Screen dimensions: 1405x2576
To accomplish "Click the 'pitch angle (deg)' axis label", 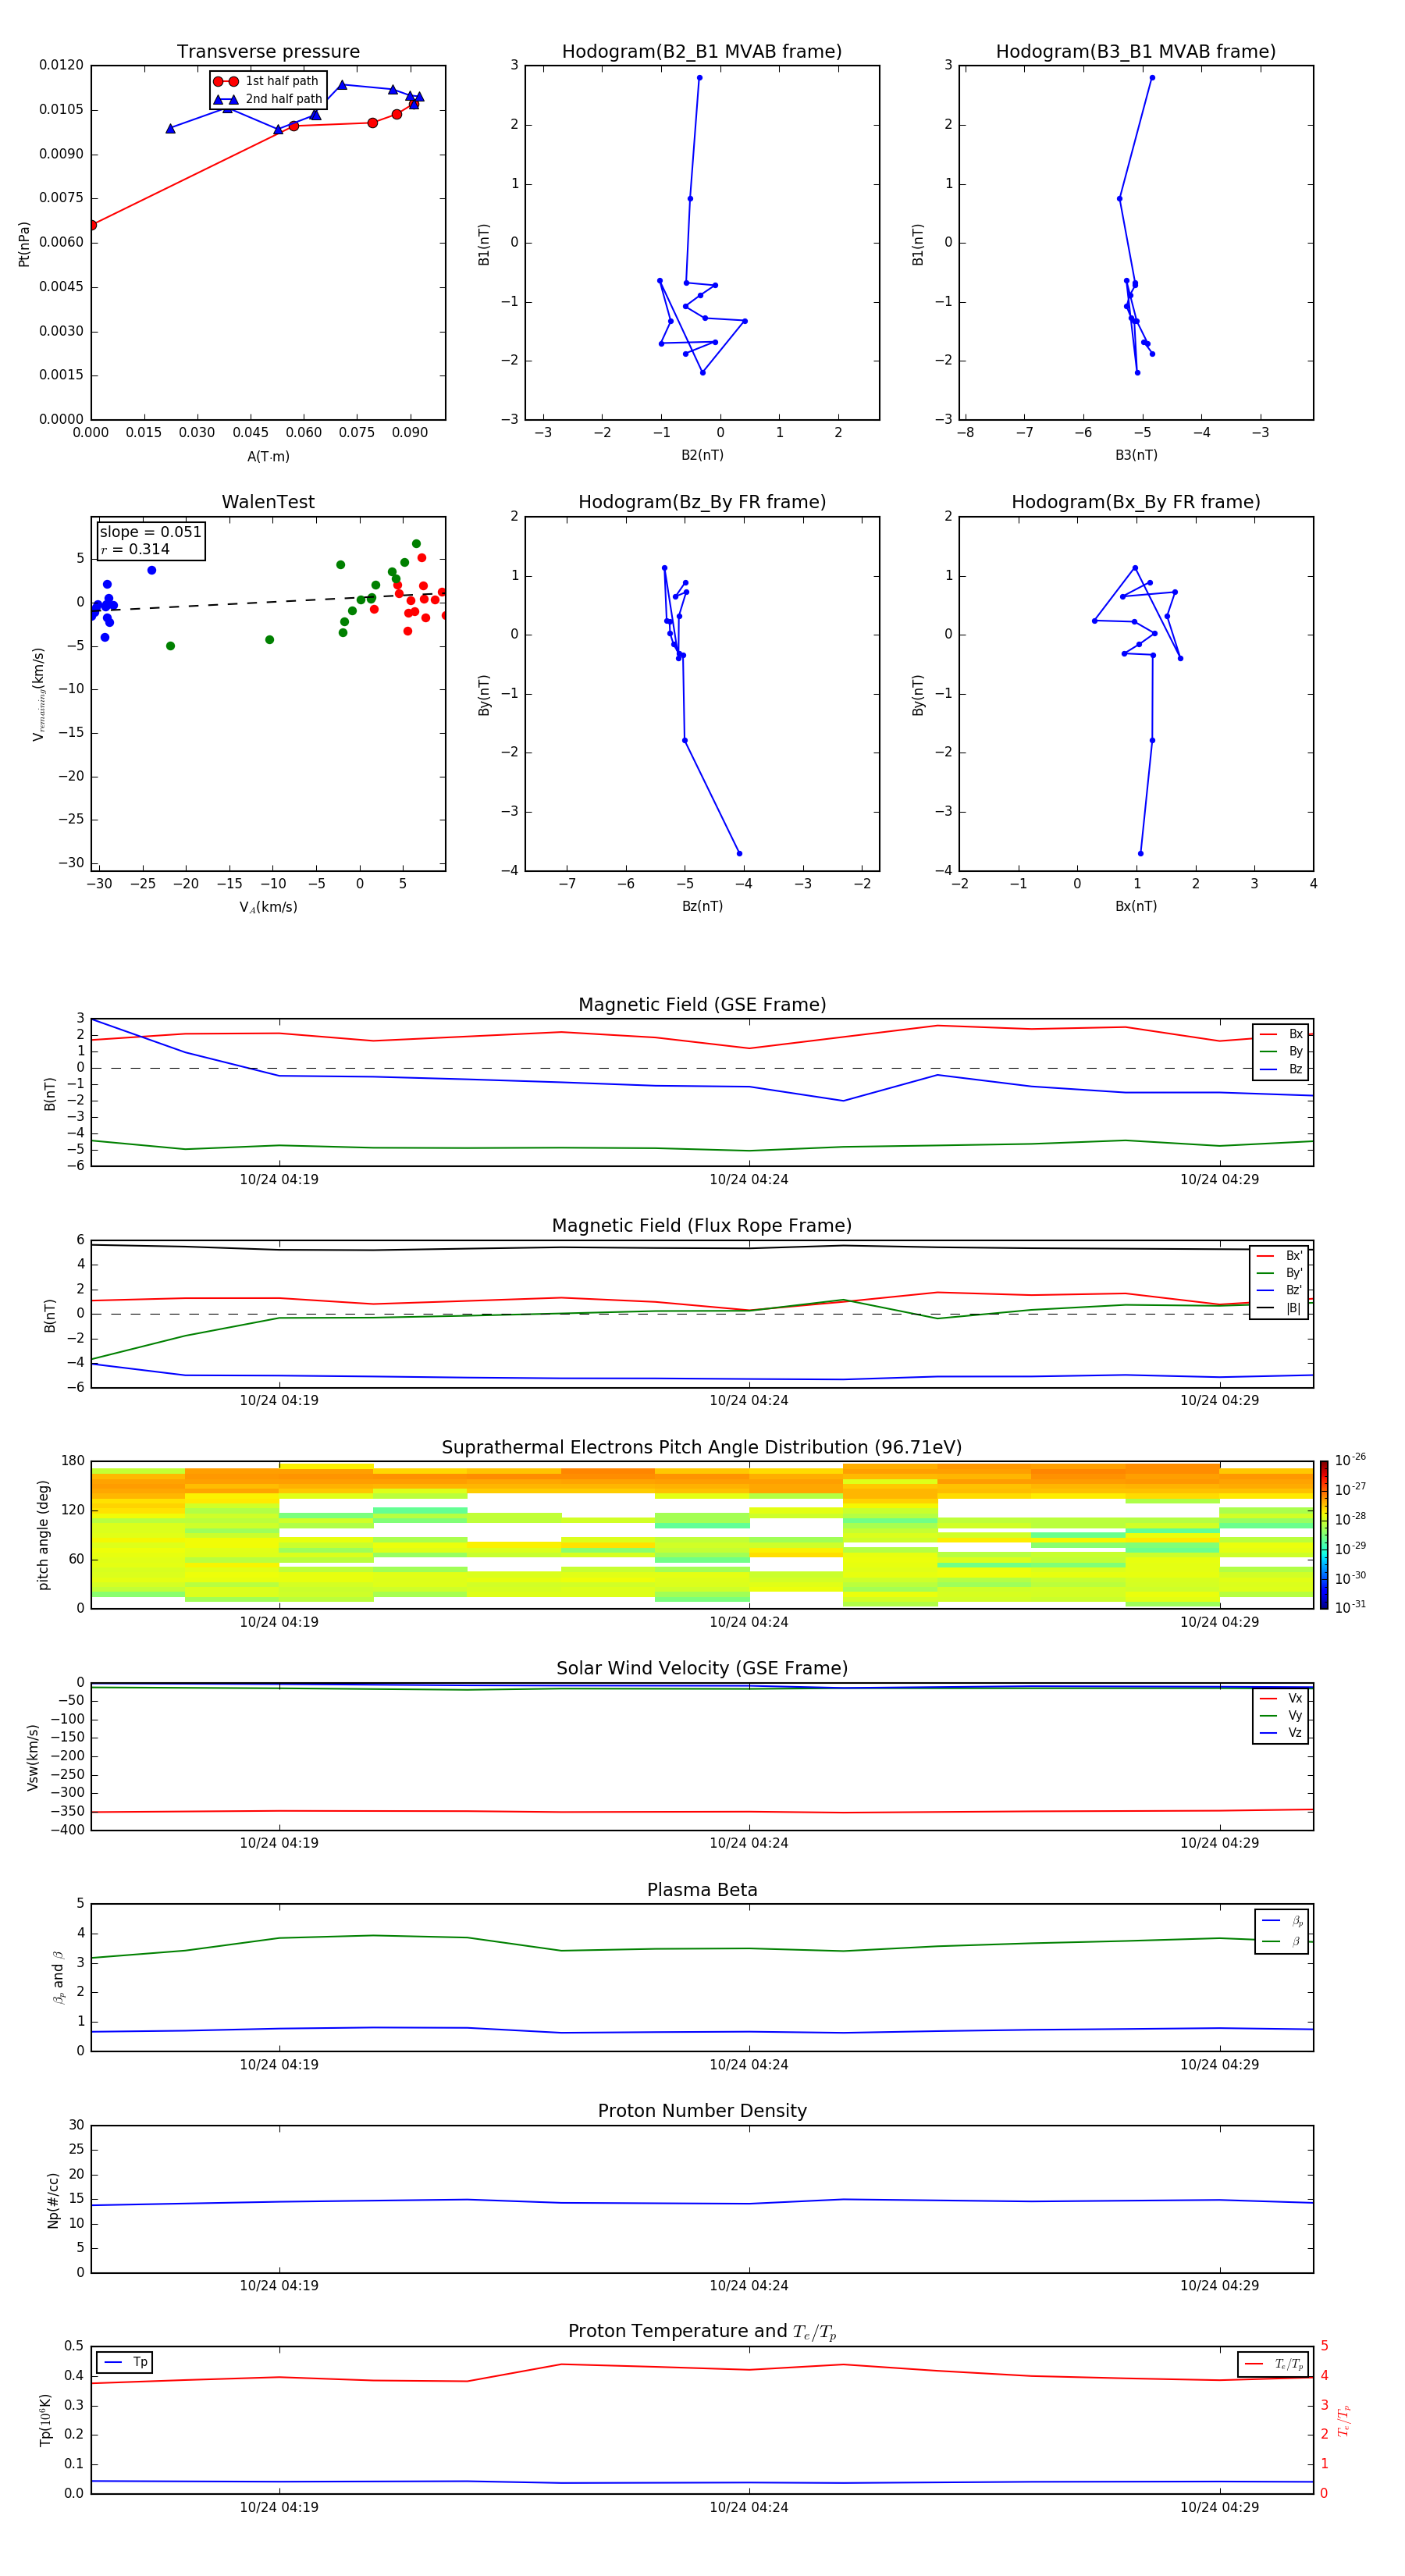I will (43, 1535).
